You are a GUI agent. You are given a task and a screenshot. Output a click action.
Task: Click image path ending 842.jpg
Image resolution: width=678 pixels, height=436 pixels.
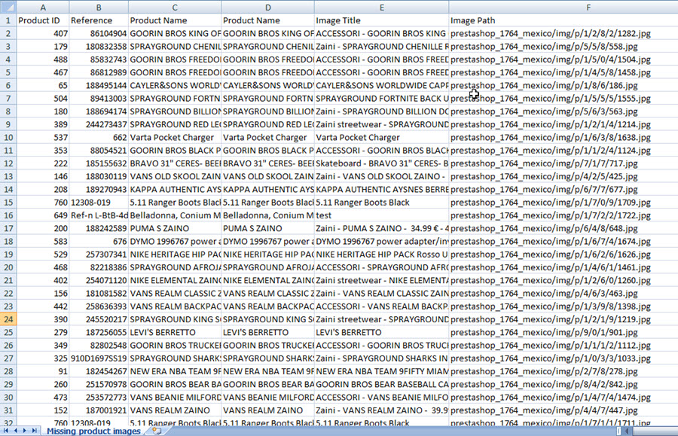563,384
